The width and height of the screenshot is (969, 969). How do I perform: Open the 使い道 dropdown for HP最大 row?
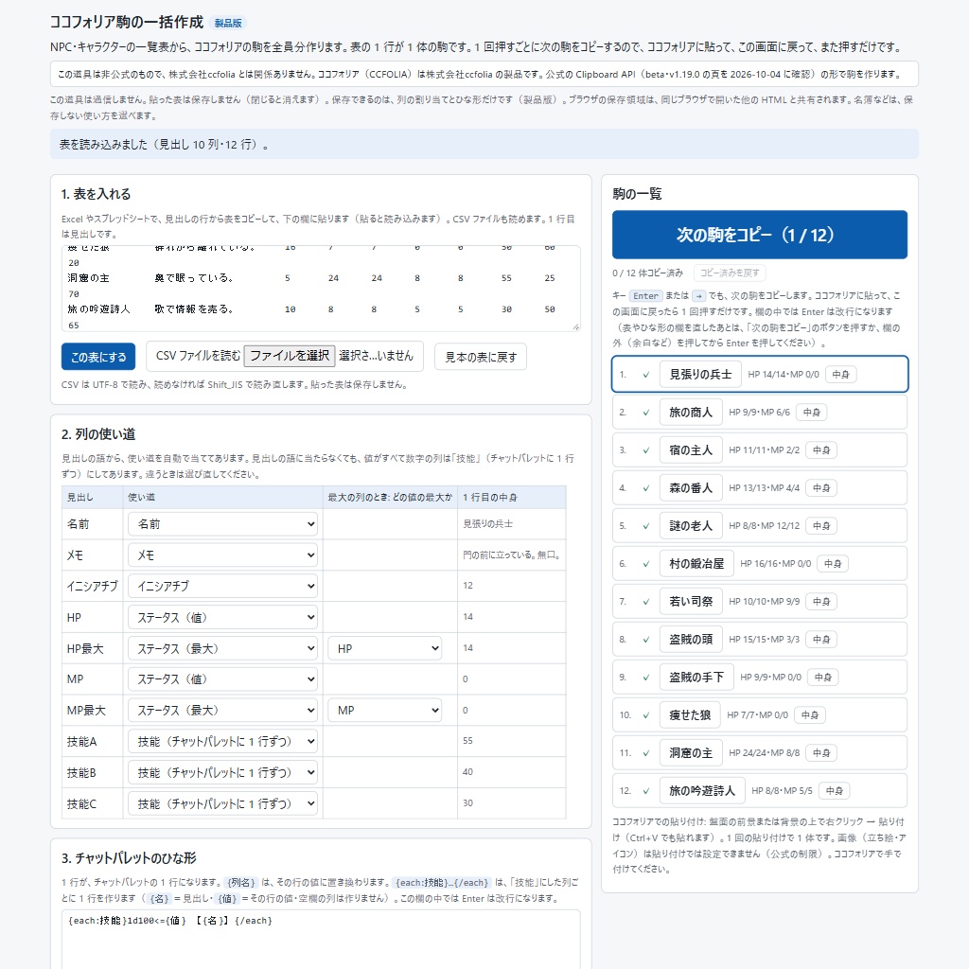coord(222,648)
